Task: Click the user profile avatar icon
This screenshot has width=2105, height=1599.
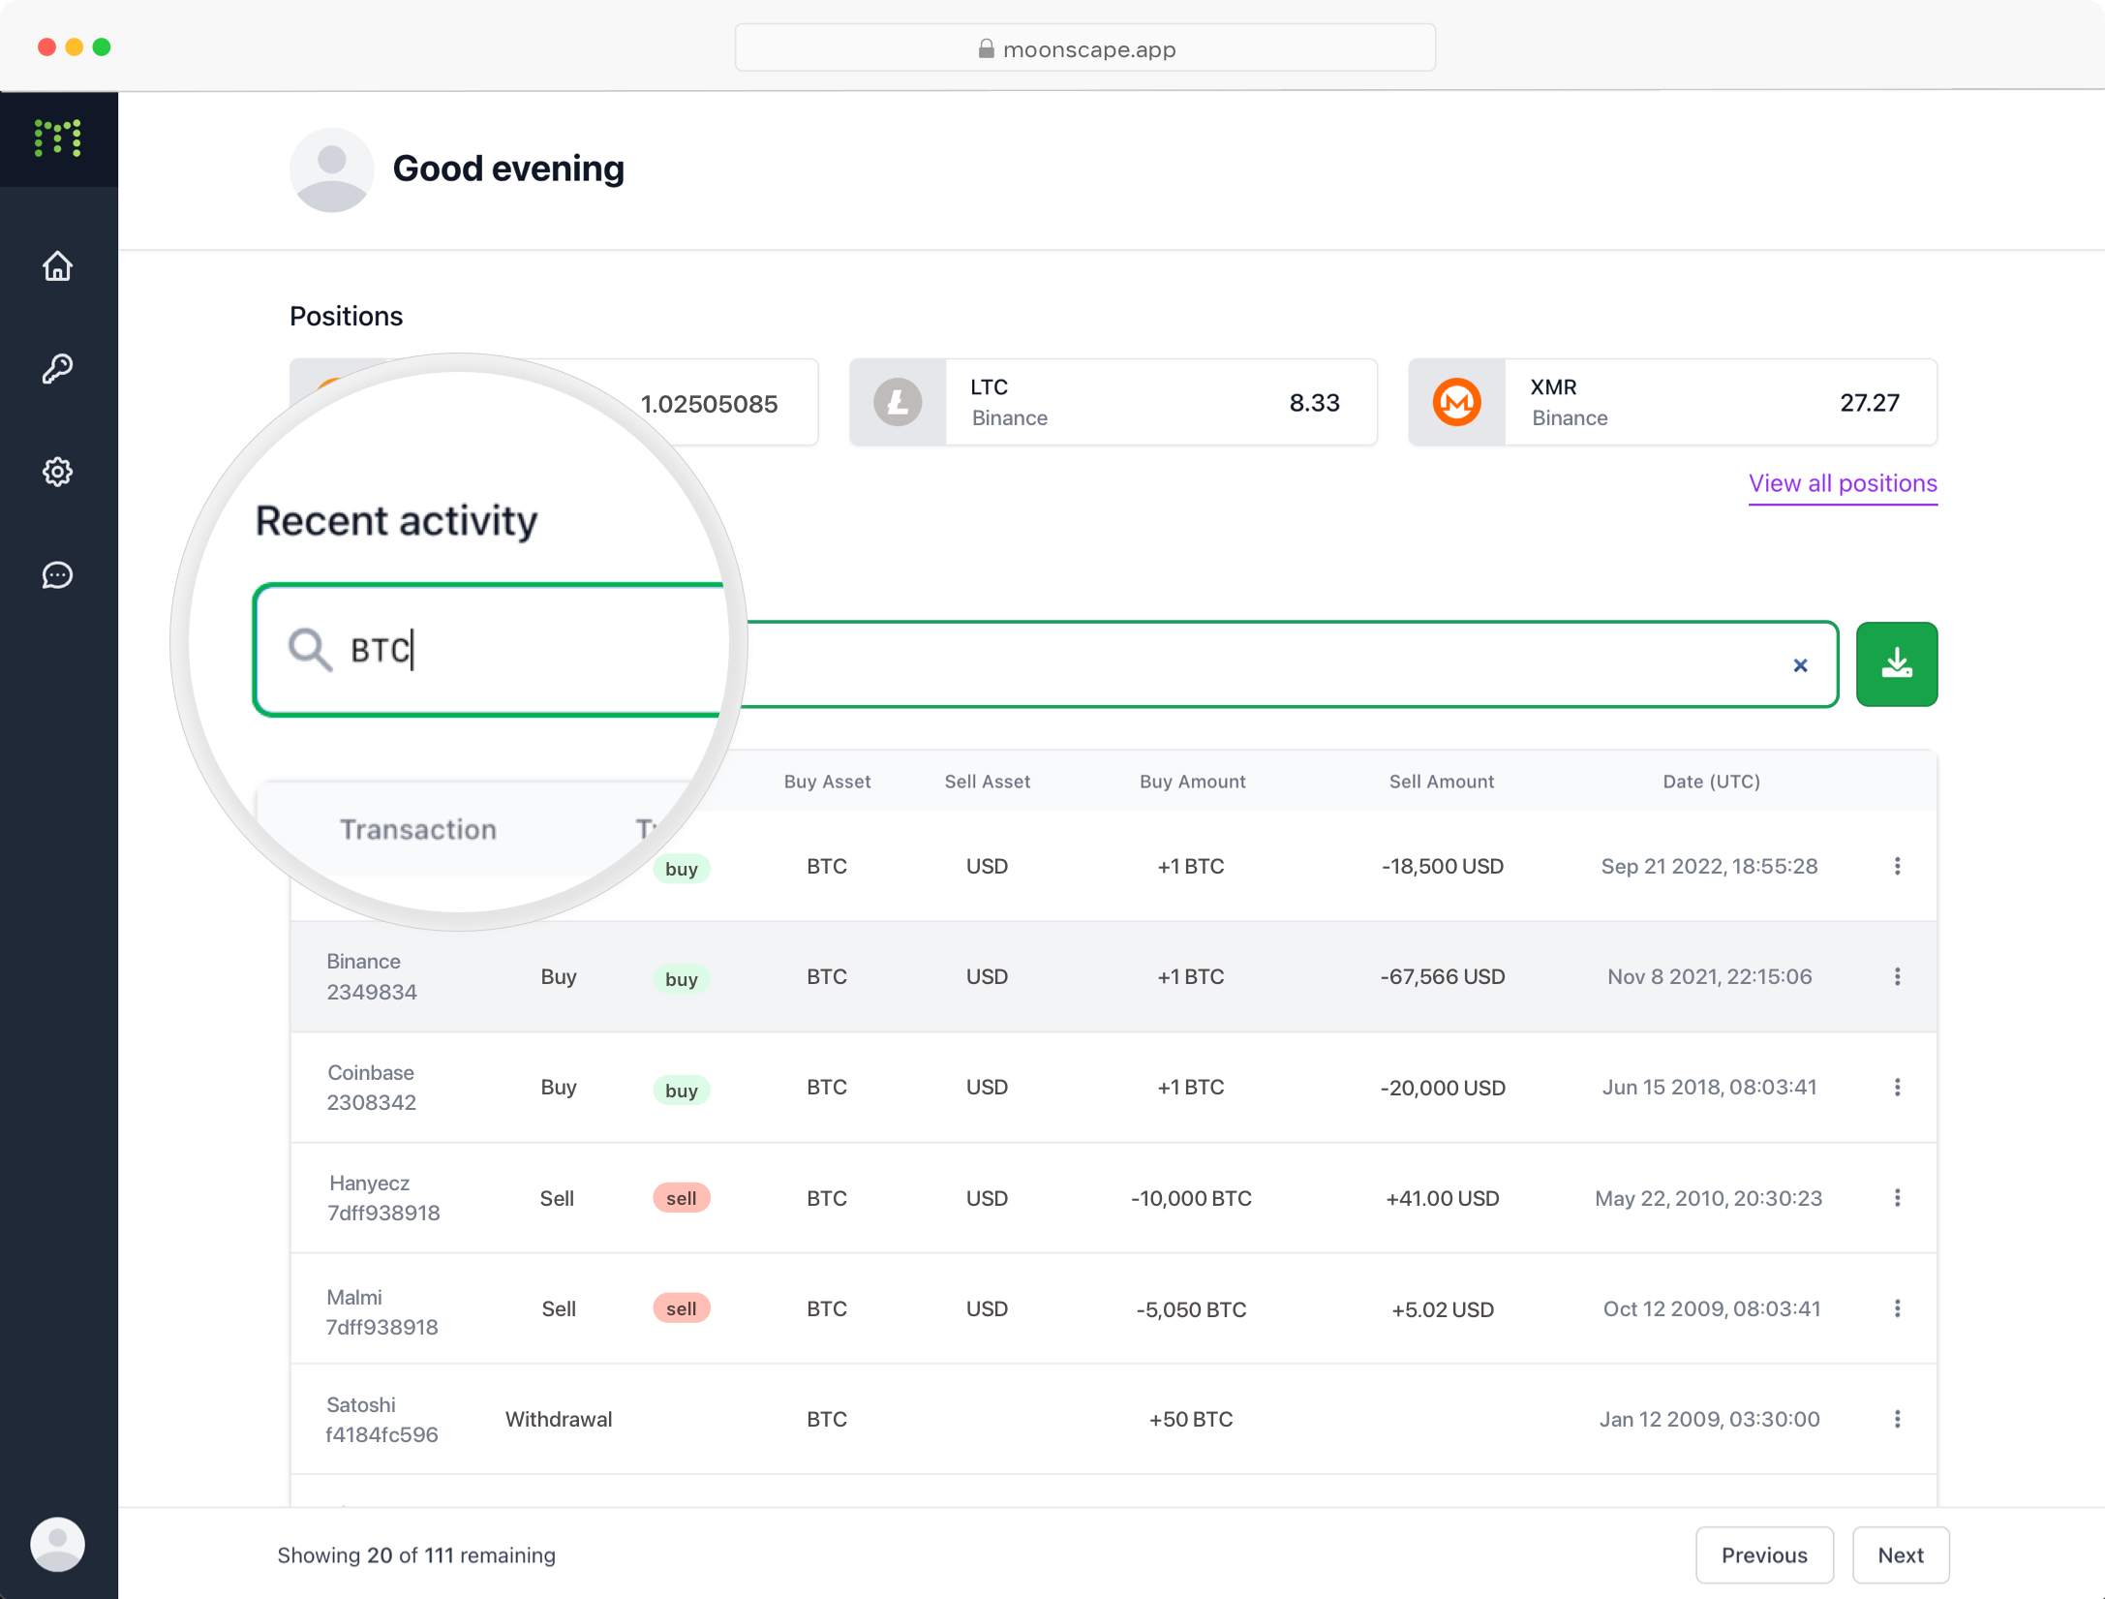Action: [57, 1537]
